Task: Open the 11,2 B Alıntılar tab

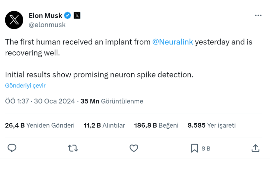Action: pyautogui.click(x=104, y=125)
